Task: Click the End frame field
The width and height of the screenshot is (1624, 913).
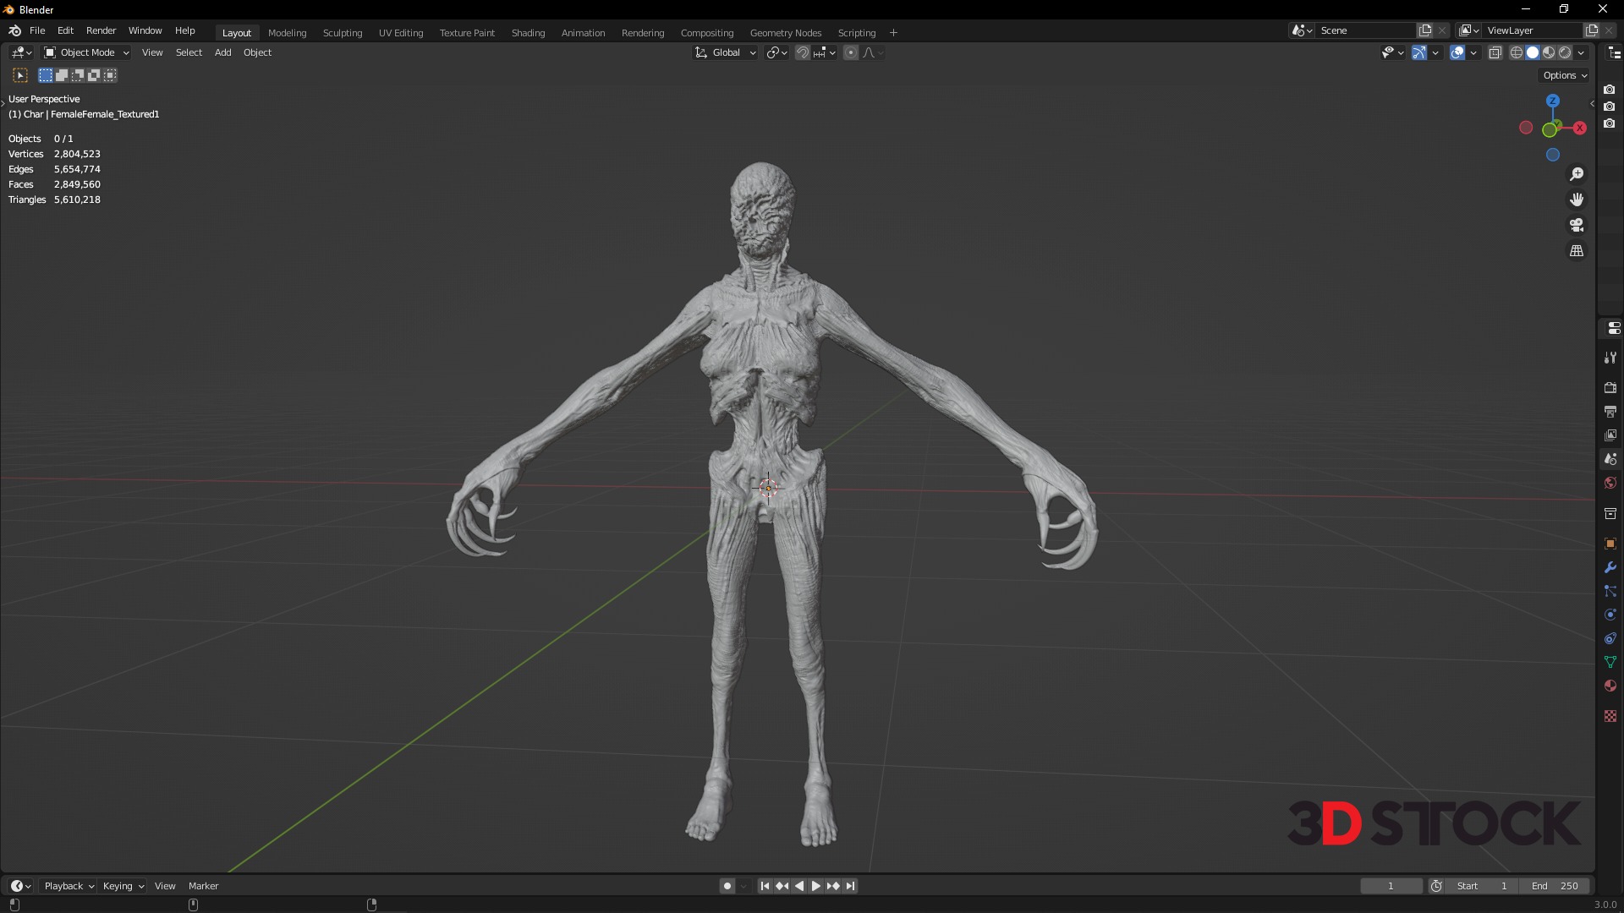Action: tap(1555, 886)
